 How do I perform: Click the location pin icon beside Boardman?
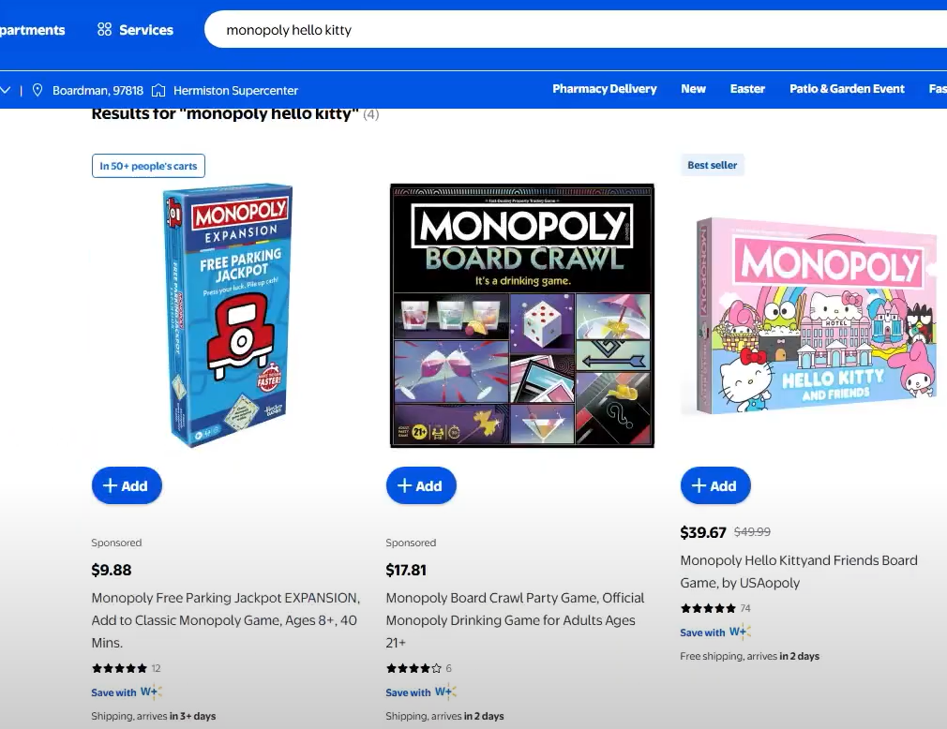click(x=38, y=91)
